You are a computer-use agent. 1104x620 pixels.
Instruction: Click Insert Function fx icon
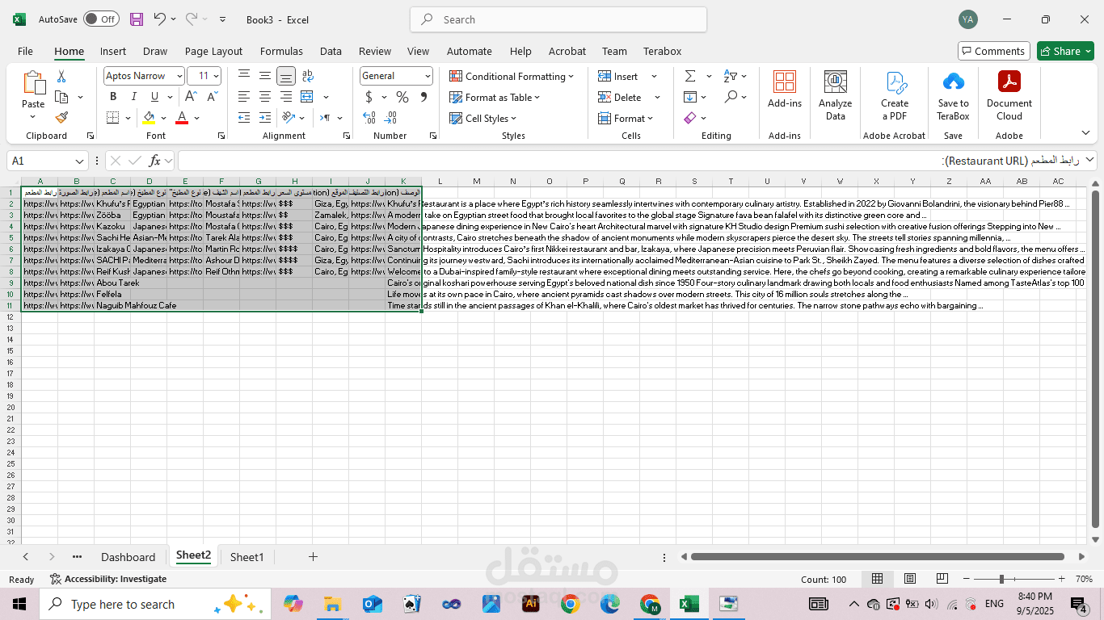pyautogui.click(x=155, y=161)
